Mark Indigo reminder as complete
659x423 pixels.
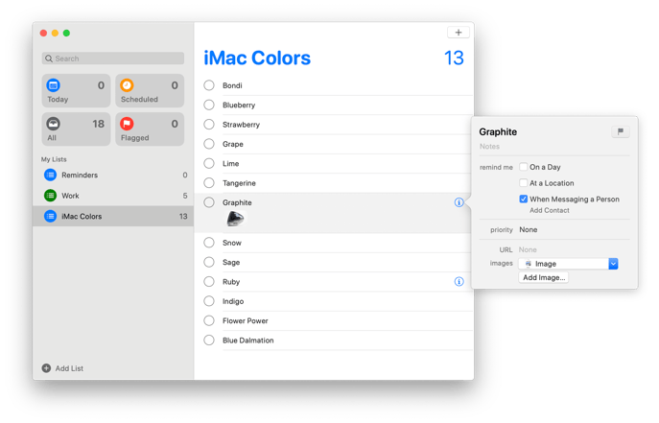click(209, 301)
